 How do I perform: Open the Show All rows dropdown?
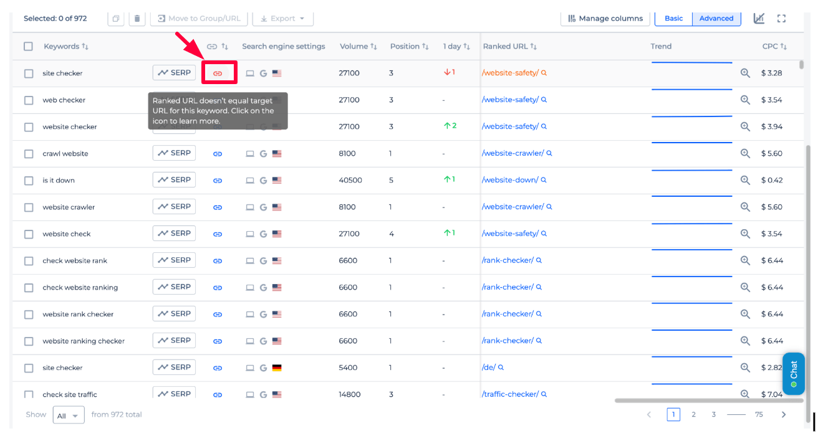[69, 415]
